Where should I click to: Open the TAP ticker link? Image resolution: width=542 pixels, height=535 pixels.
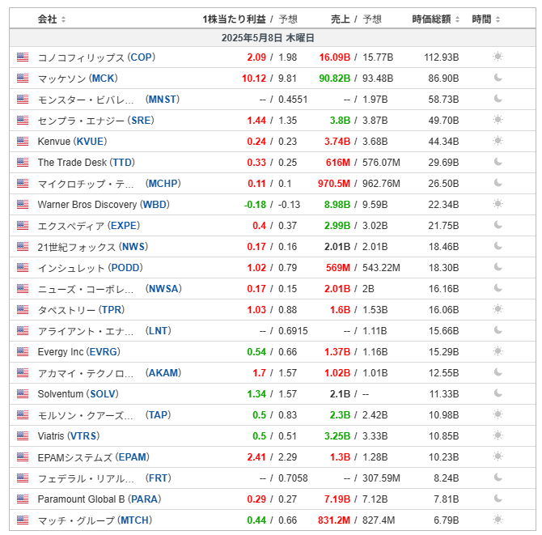coord(159,414)
